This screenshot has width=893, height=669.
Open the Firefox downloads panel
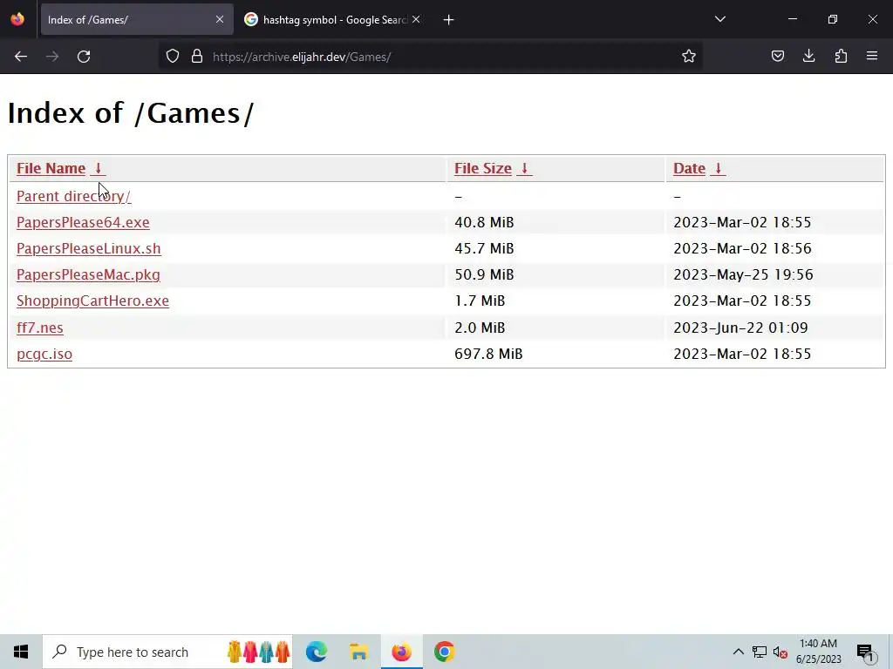pos(808,57)
